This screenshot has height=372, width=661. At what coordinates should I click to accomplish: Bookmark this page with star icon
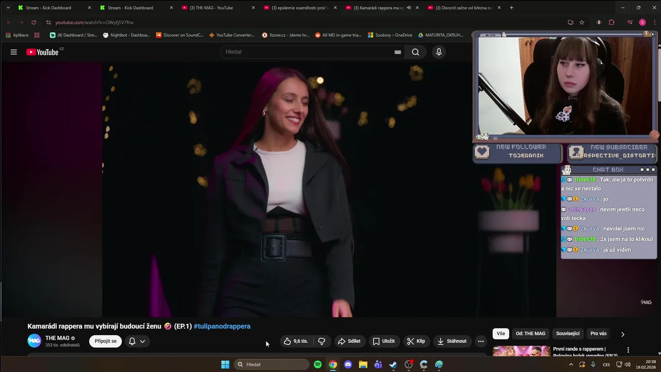[582, 22]
